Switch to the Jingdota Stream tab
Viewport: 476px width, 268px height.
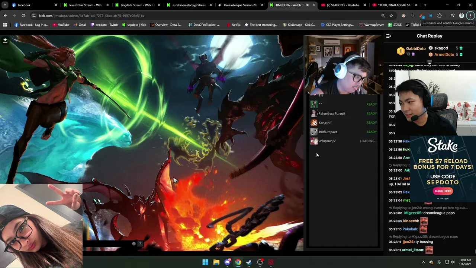point(138,5)
